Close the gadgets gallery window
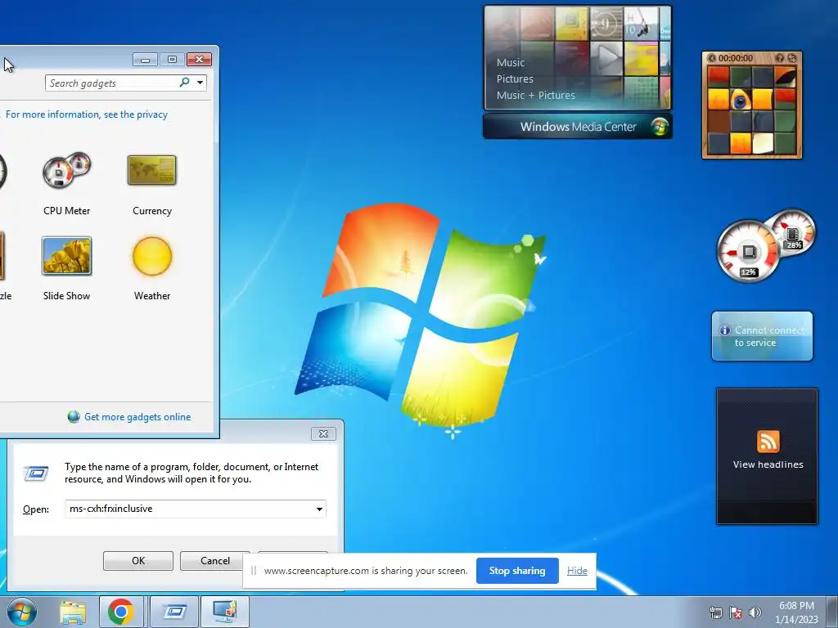This screenshot has height=628, width=838. [200, 59]
